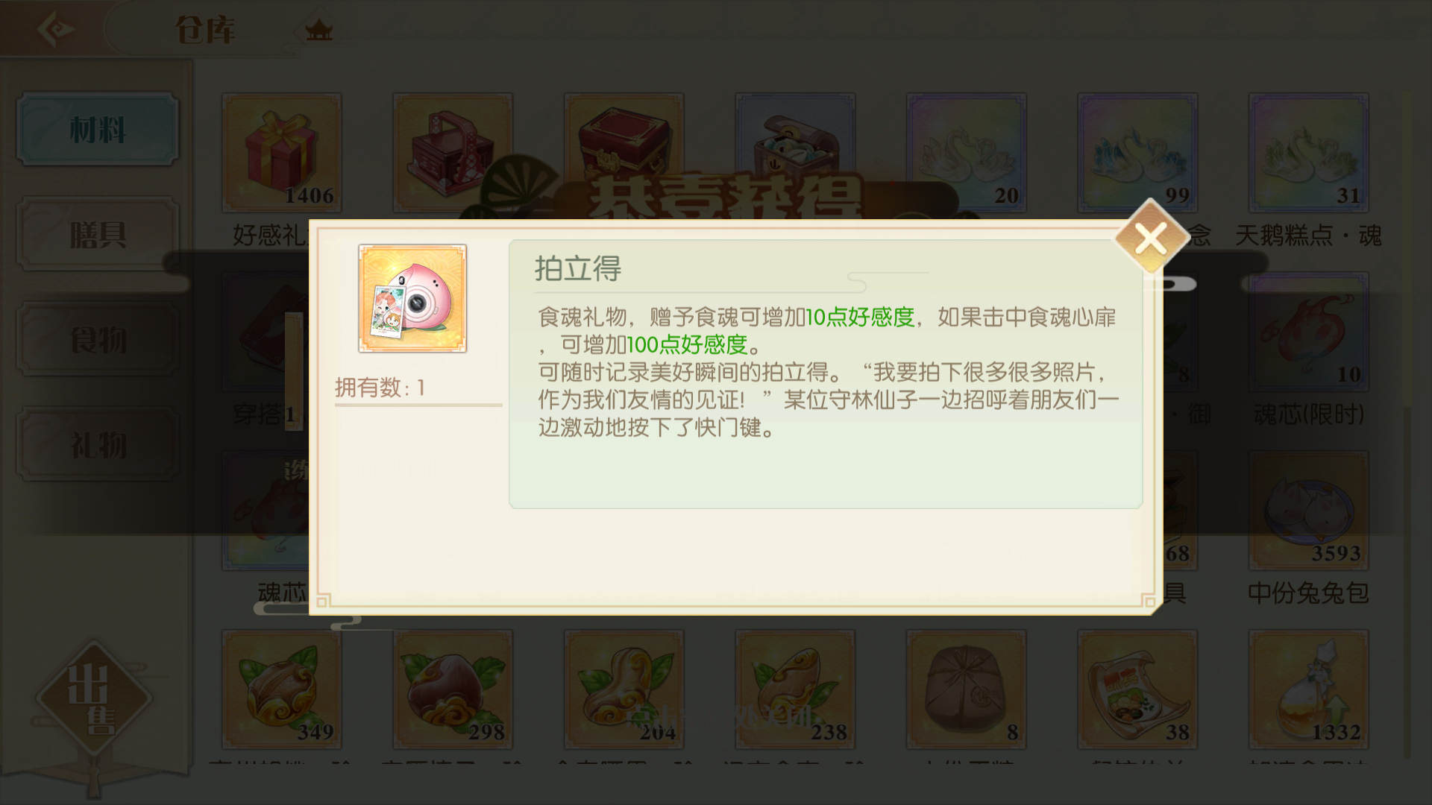
Task: Close the 拍立得 item popup
Action: pyautogui.click(x=1151, y=239)
